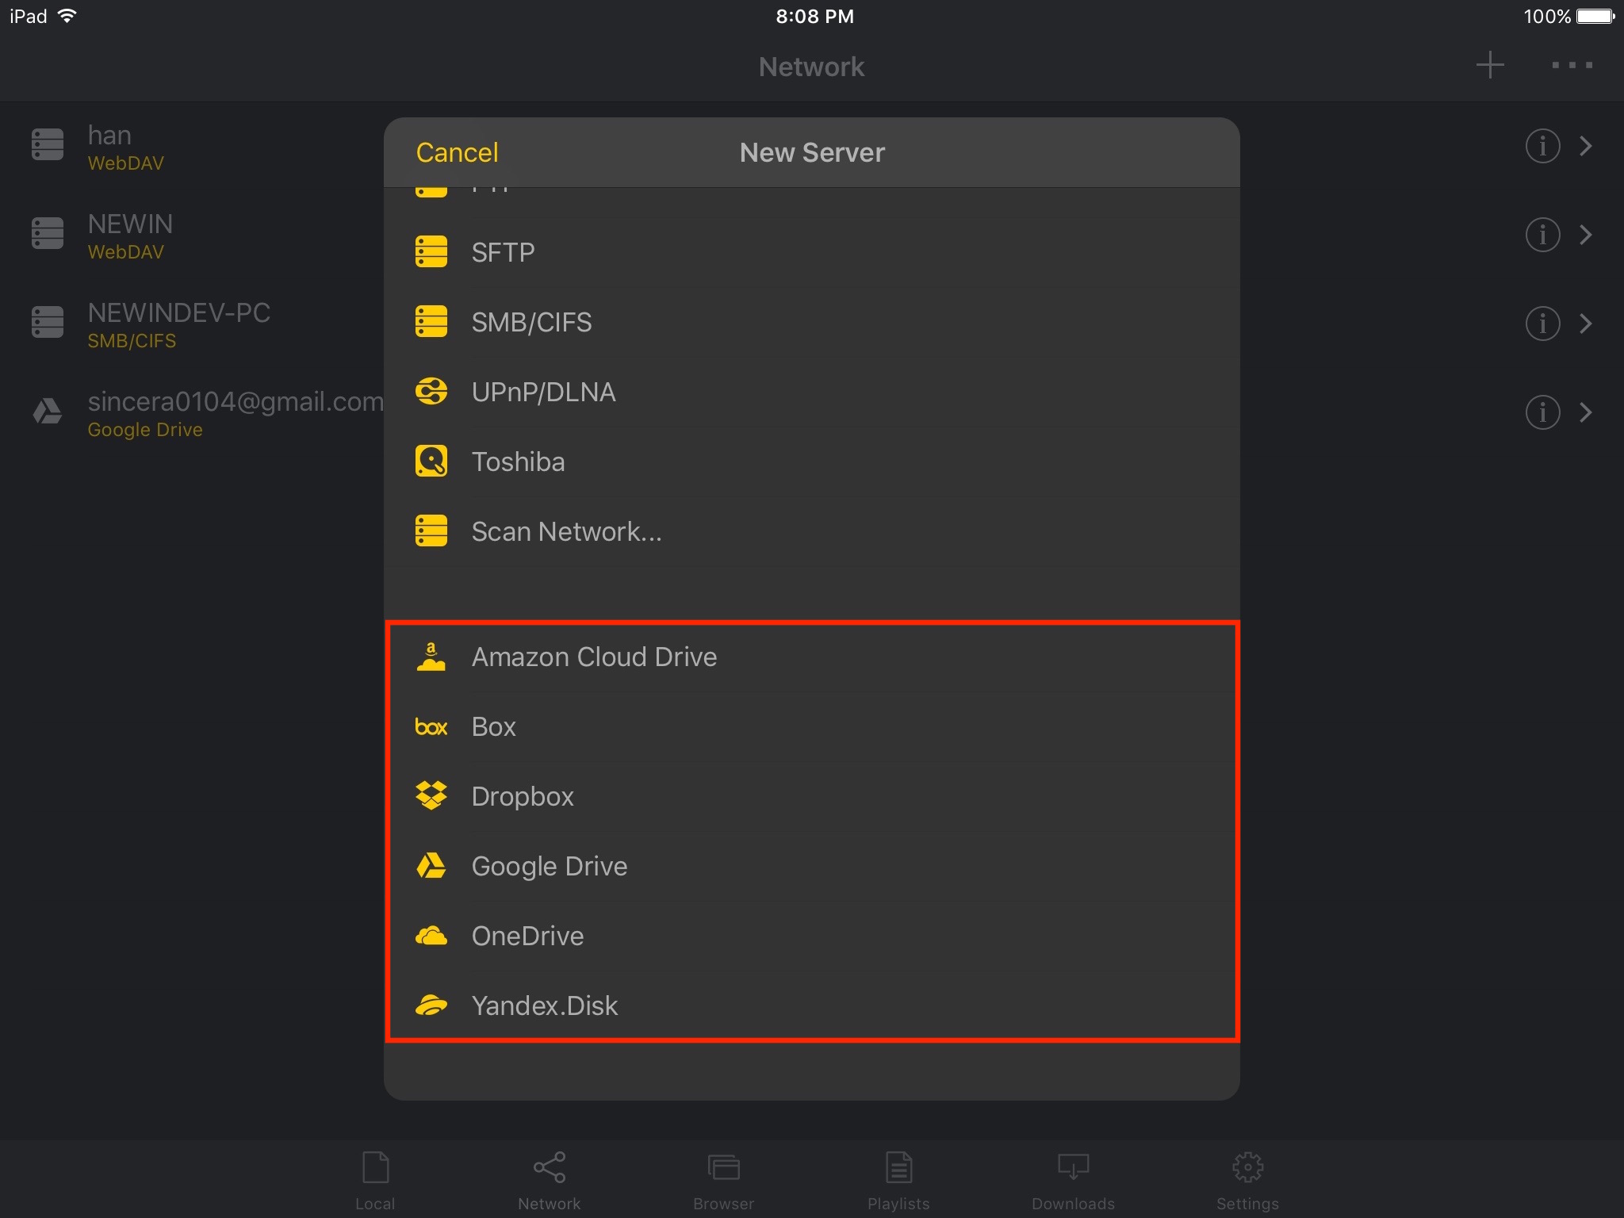Viewport: 1624px width, 1218px height.
Task: Tap the Dropbox logo icon
Action: coord(431,796)
